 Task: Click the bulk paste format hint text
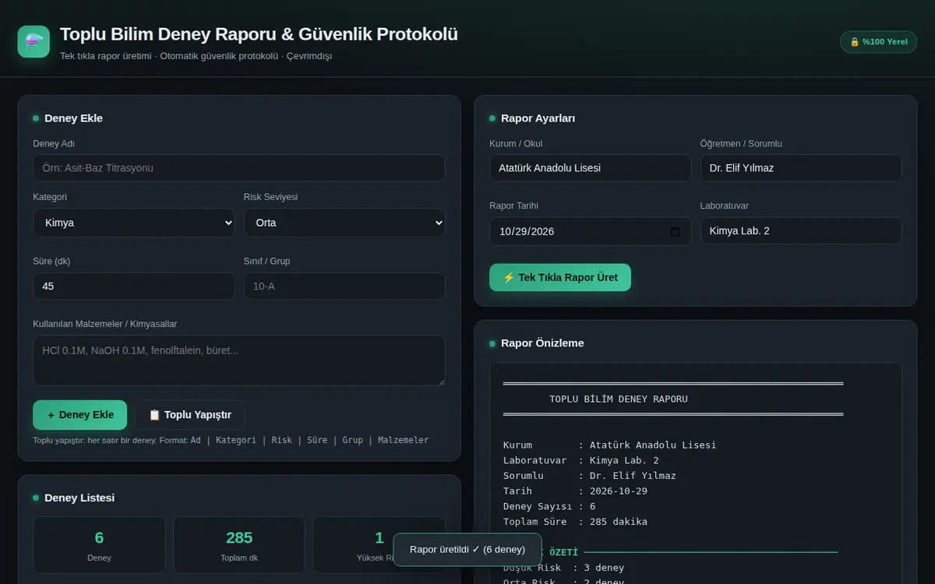231,440
